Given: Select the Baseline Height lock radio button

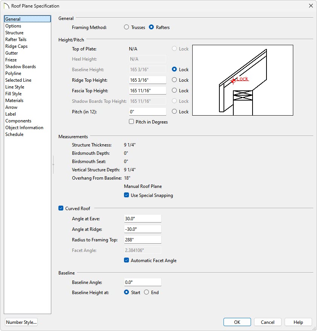Looking at the screenshot, I should click(x=175, y=69).
